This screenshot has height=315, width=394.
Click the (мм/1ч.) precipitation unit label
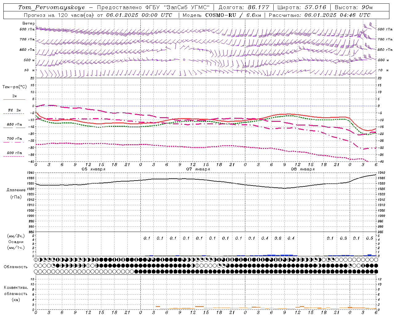[16, 248]
